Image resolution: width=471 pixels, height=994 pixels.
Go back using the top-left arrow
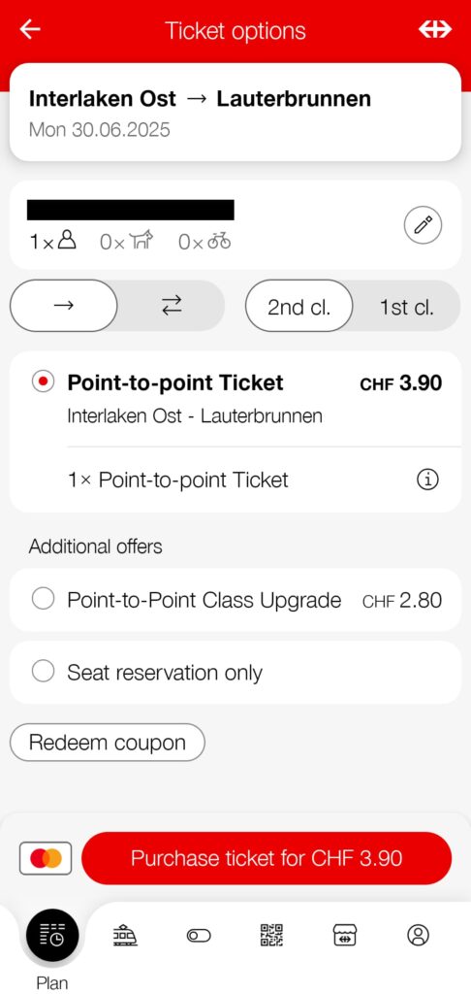[x=30, y=29]
